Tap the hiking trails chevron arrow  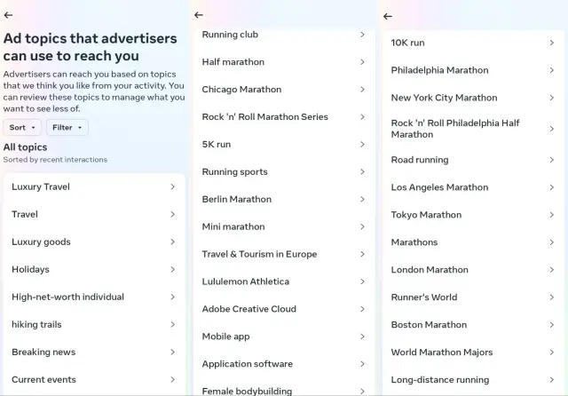(x=172, y=325)
